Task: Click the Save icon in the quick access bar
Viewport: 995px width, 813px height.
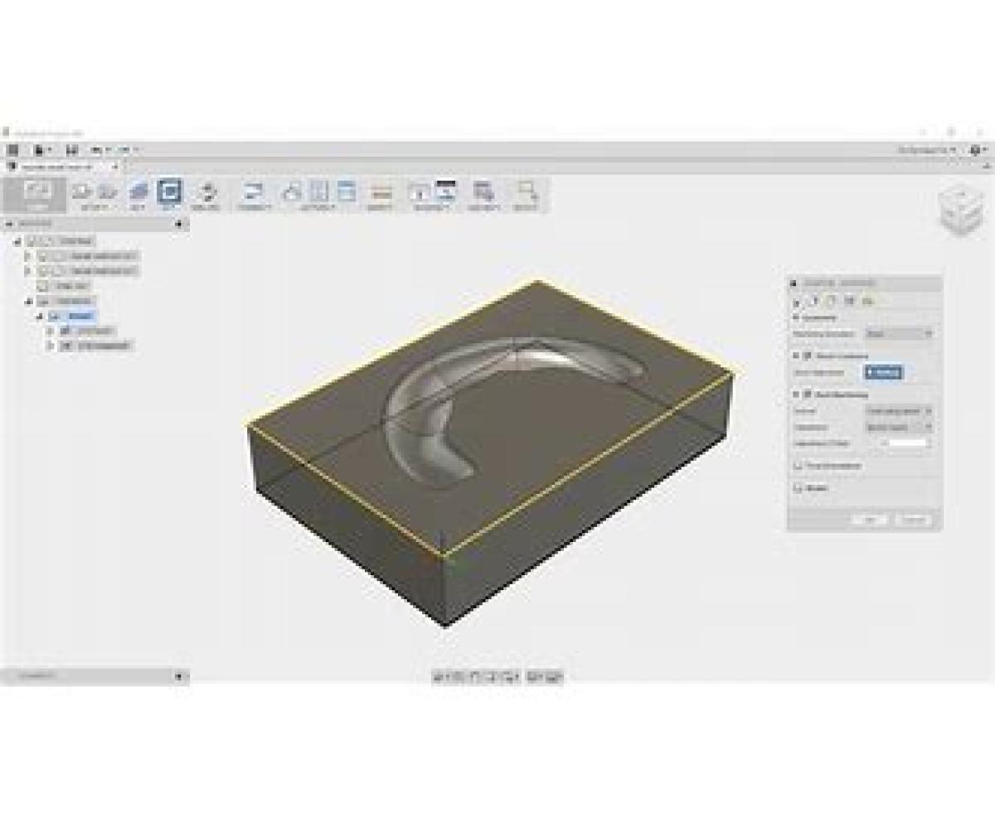Action: pyautogui.click(x=71, y=150)
